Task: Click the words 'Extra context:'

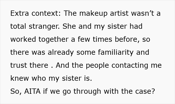Action: 35,13
